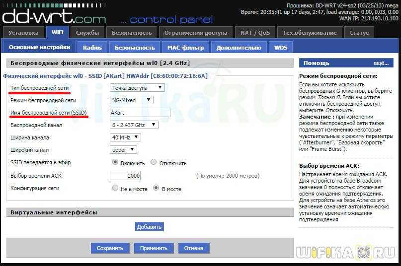Click the SSID name field containing AKart
Viewport: 401px width, 266px height.
pyautogui.click(x=140, y=113)
